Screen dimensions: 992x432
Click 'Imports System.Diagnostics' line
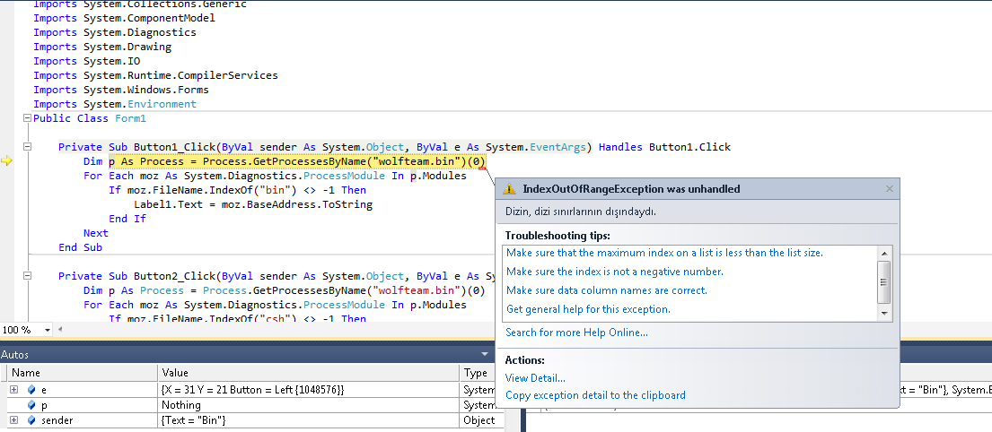point(115,32)
